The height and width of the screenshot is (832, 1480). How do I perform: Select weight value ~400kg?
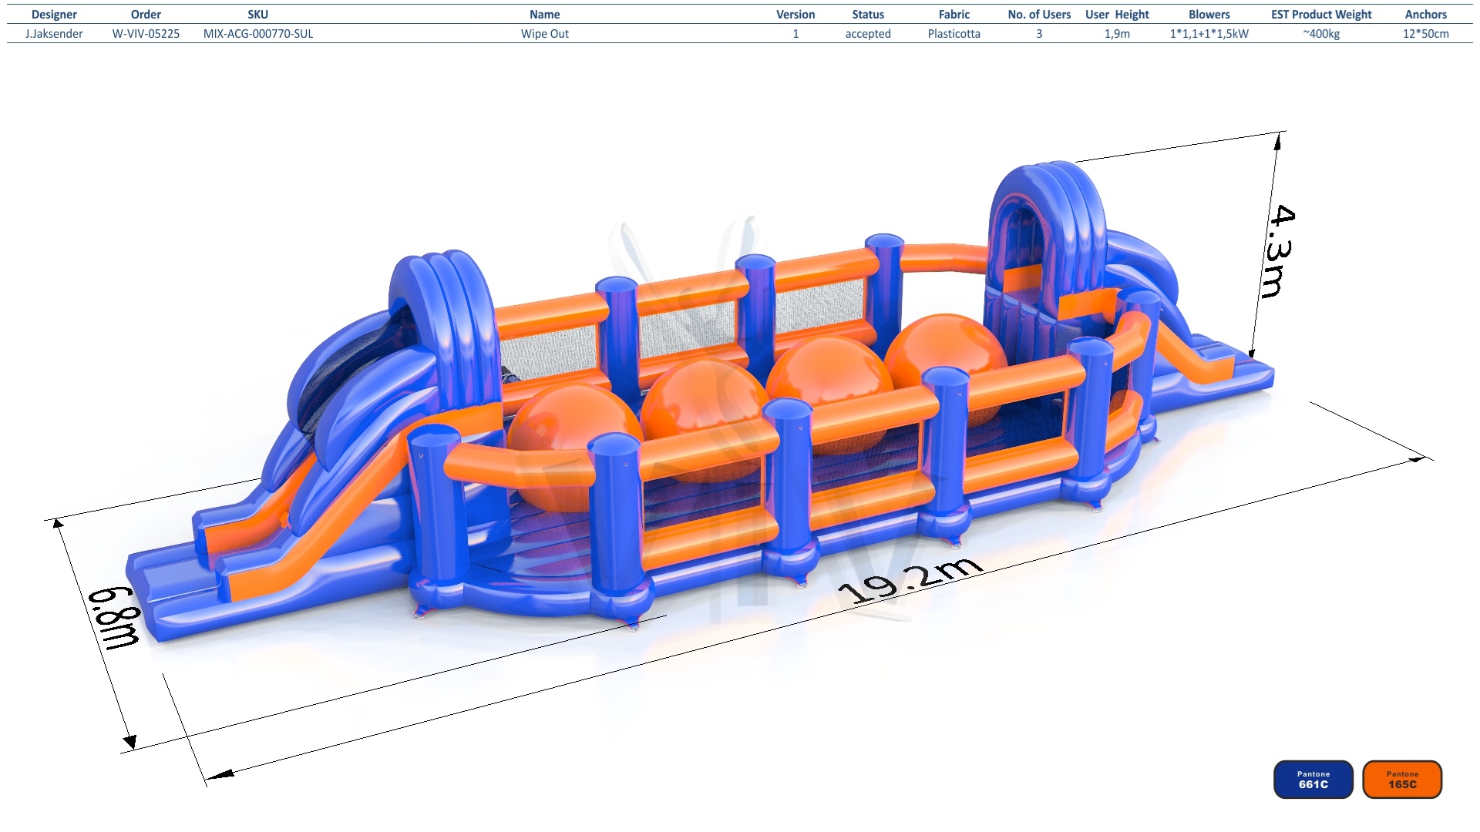point(1321,34)
